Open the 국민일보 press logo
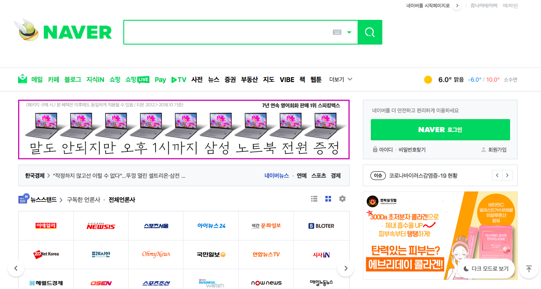Image resolution: width=541 pixels, height=289 pixels. point(211,254)
